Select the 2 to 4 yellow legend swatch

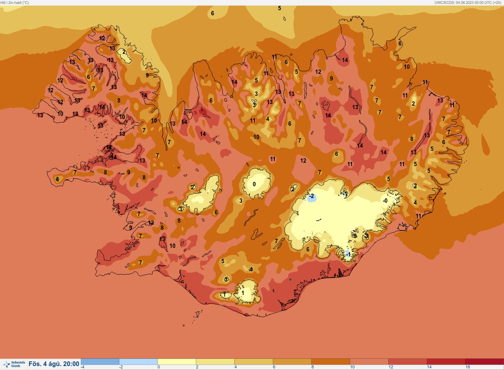tap(215, 362)
